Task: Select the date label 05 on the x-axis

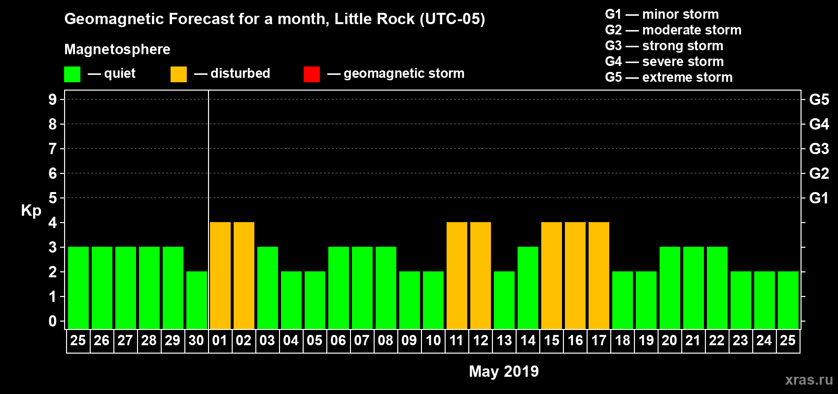Action: coord(314,341)
